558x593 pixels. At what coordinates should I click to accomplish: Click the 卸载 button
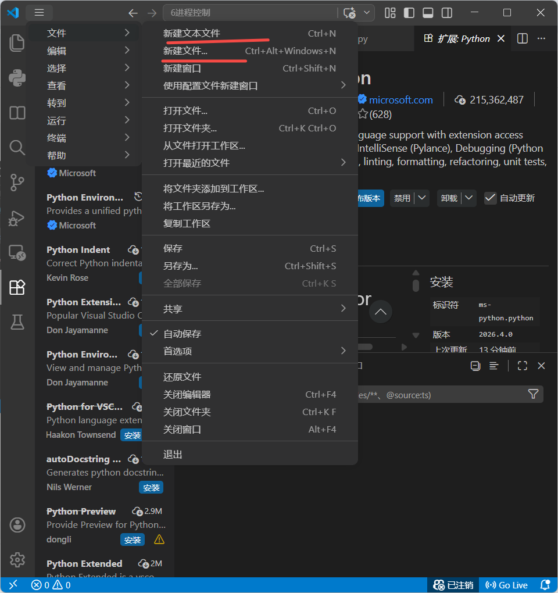tap(449, 198)
